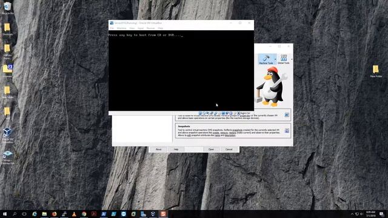This screenshot has height=218, width=388.
Task: Click the About button in the background dialog
Action: click(x=158, y=150)
